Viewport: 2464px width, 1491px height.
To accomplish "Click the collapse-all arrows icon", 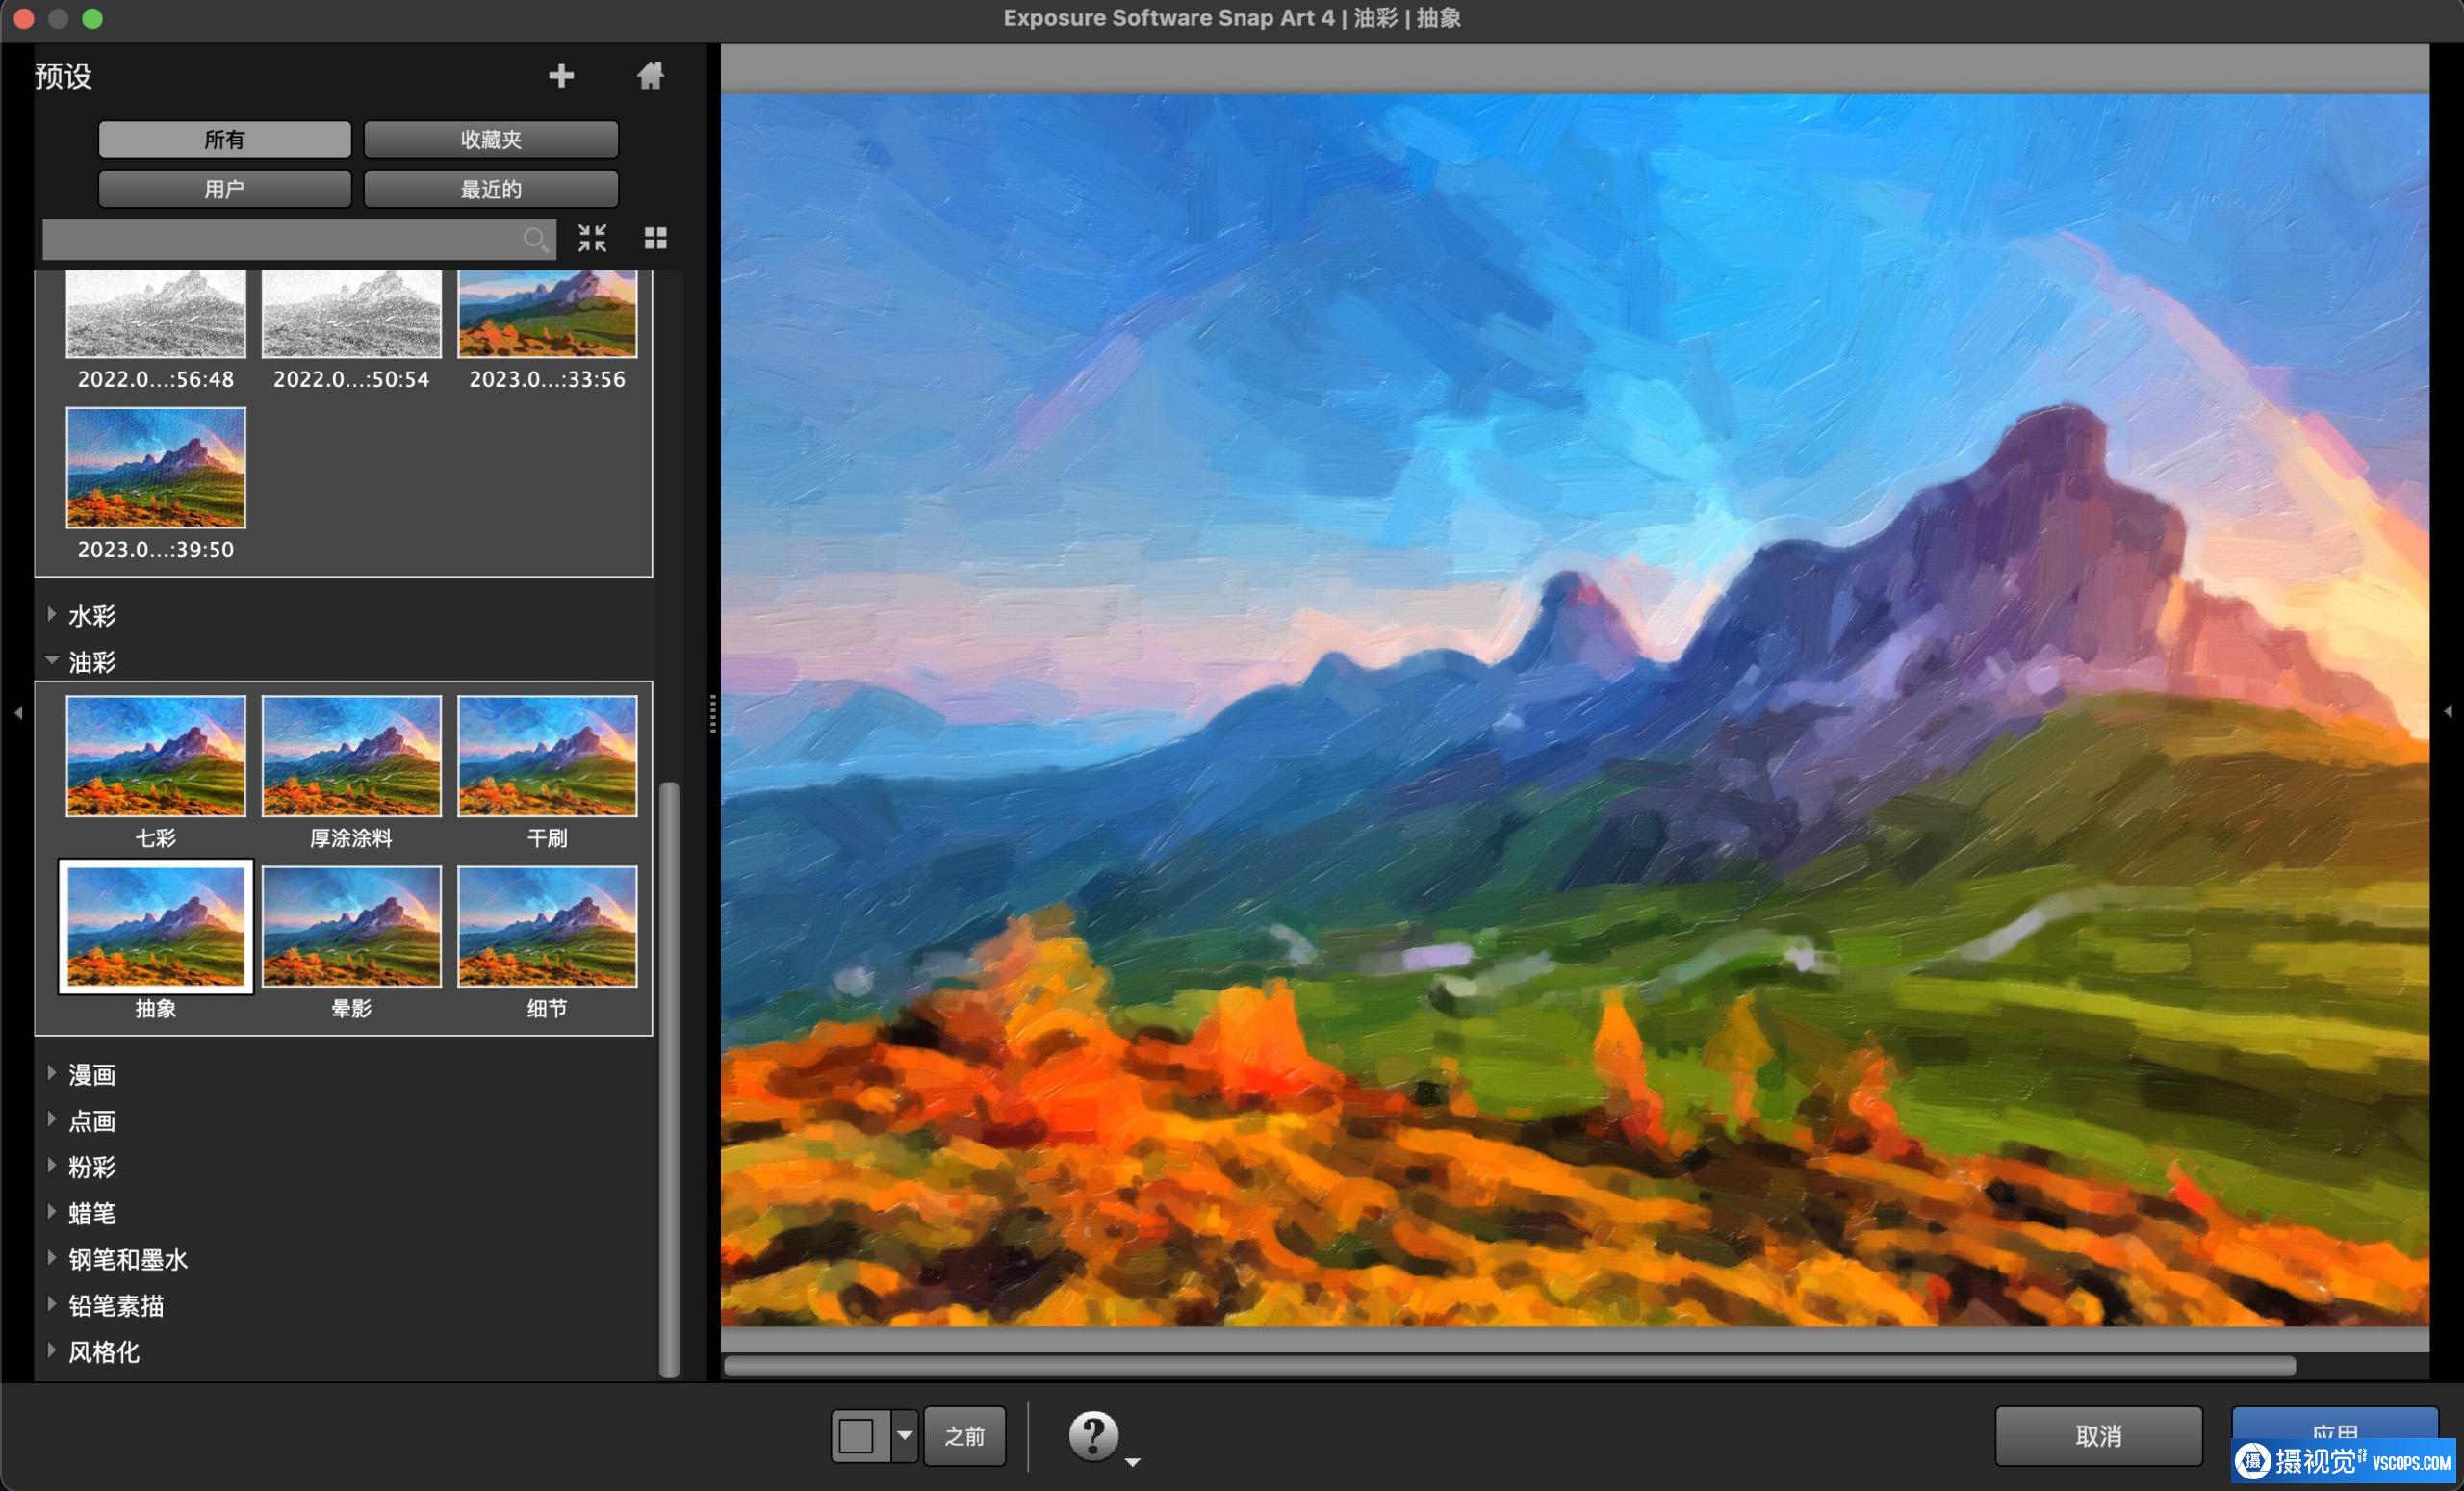I will pos(592,238).
